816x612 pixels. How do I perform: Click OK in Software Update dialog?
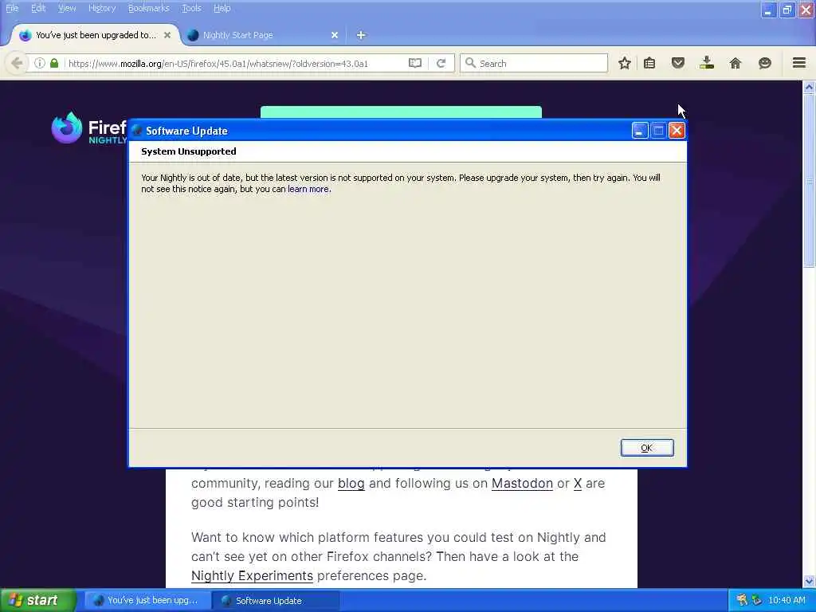pos(647,448)
